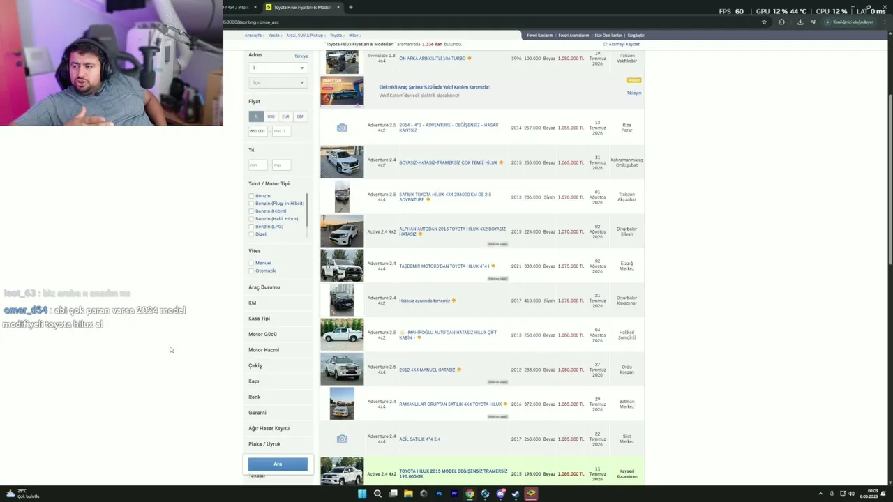Image resolution: width=893 pixels, height=502 pixels.
Task: Tick the Manuel gearbox checkbox
Action: pos(251,263)
